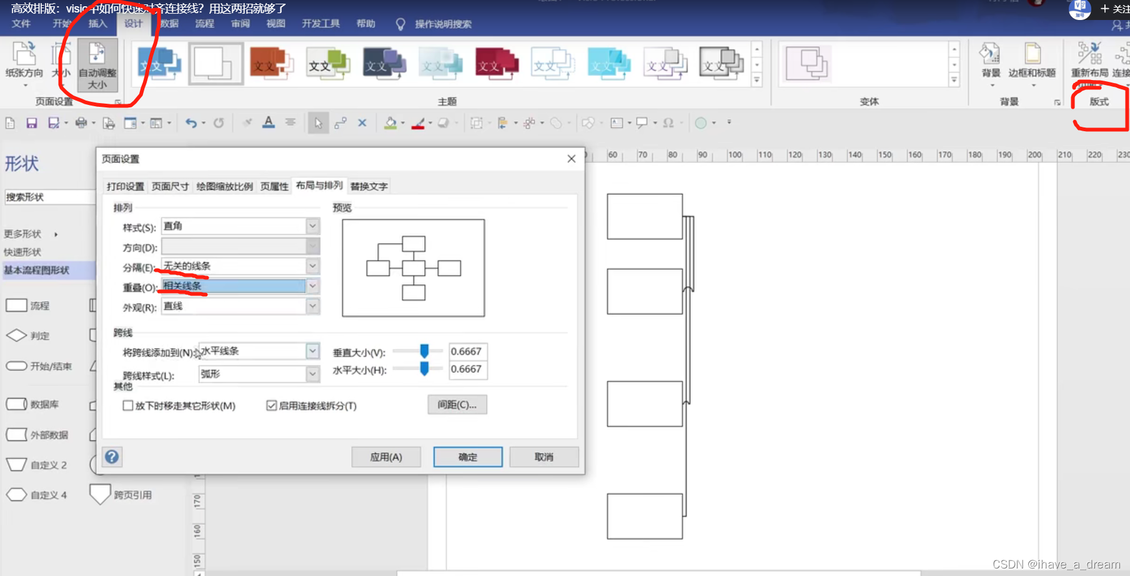Select Basic Flowchart Shapes (基本流程图形状) stencil
Image resolution: width=1130 pixels, height=576 pixels.
click(x=48, y=270)
